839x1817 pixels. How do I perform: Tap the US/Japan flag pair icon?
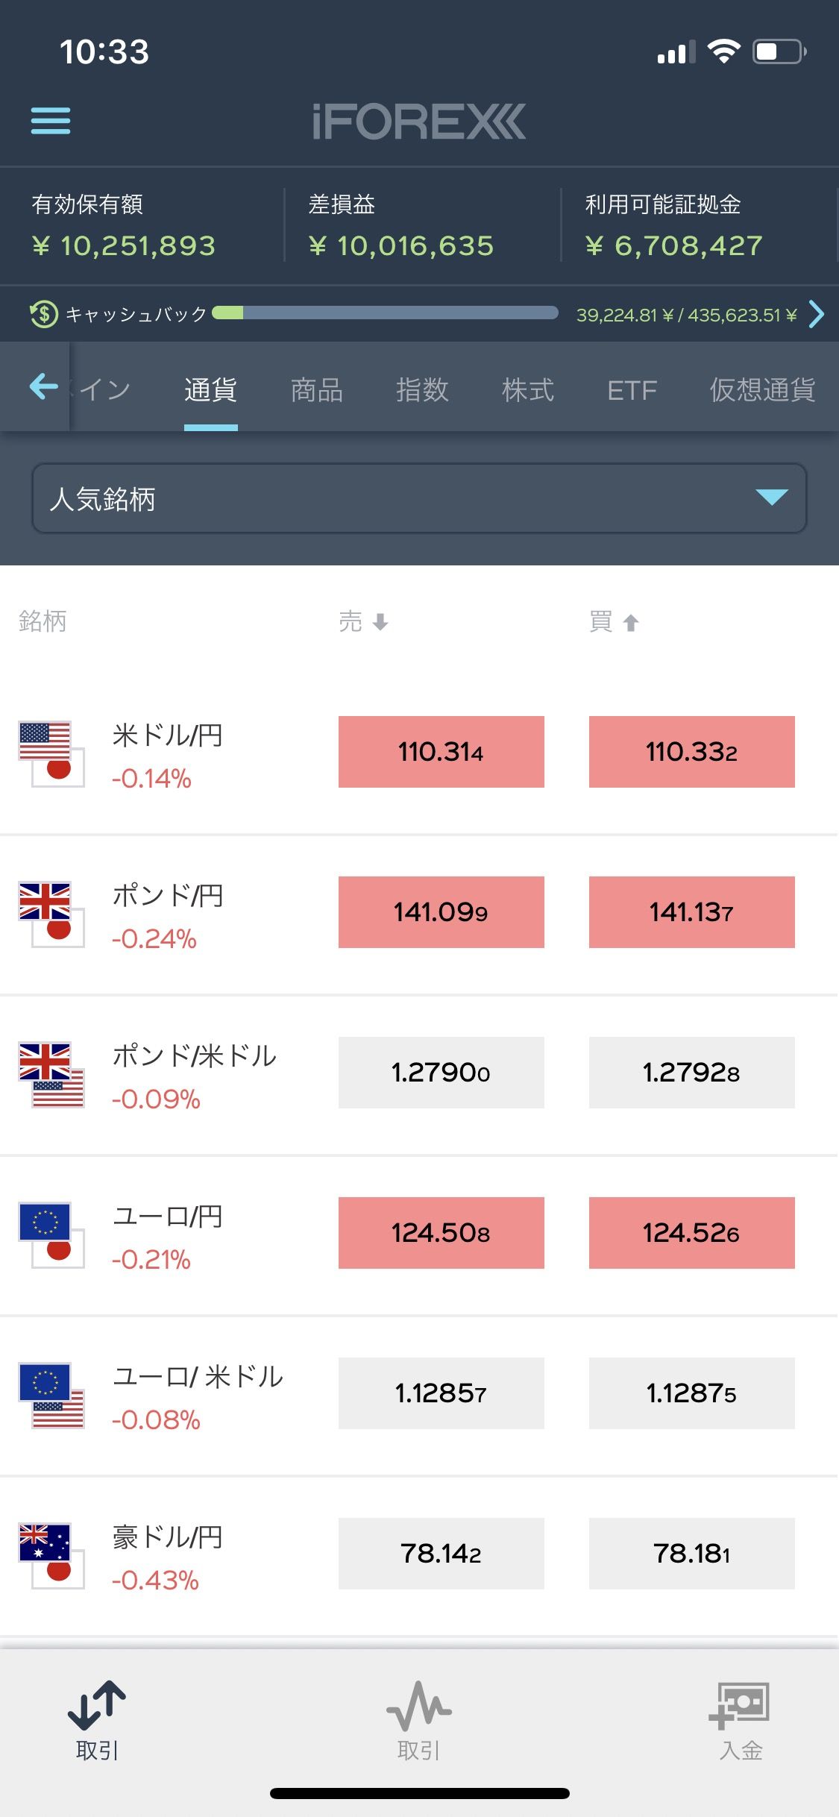coord(51,754)
